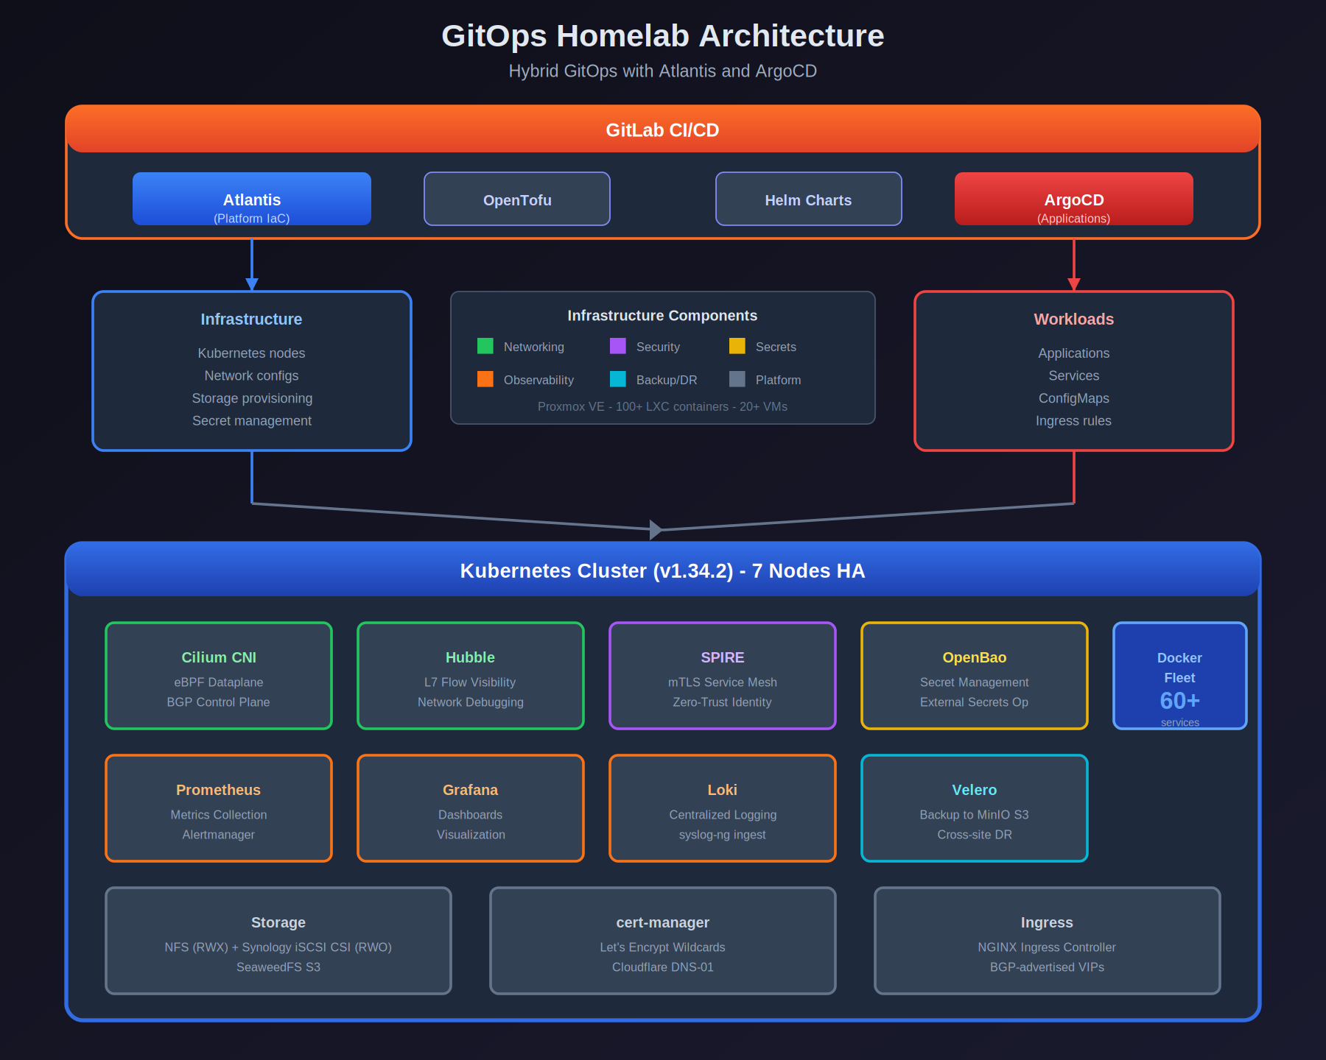Click the Docker Fleet 60+ services tile
Image resolution: width=1326 pixels, height=1060 pixels.
[x=1179, y=675]
